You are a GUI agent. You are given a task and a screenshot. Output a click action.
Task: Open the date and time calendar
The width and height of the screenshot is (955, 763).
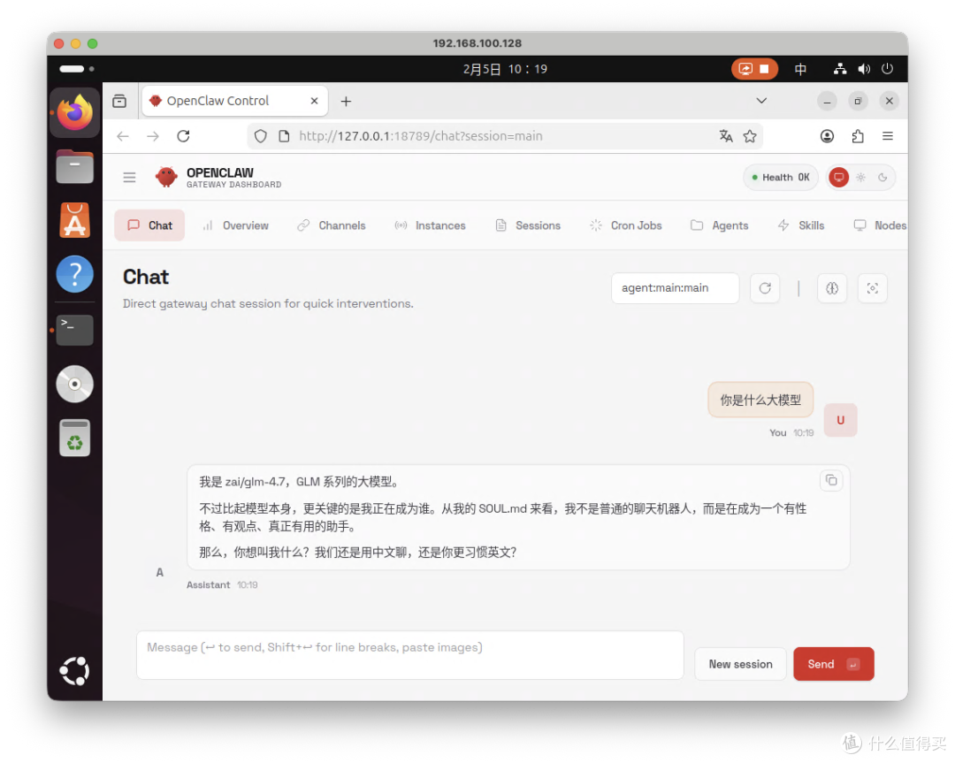(505, 69)
